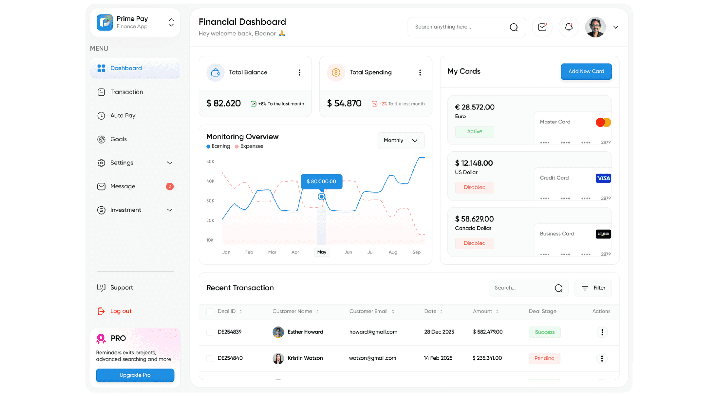Open the Auto Pay menu item
Image resolution: width=704 pixels, height=396 pixels.
tap(123, 116)
